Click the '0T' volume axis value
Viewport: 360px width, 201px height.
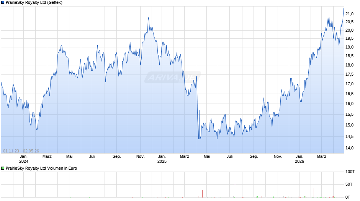click(x=348, y=197)
